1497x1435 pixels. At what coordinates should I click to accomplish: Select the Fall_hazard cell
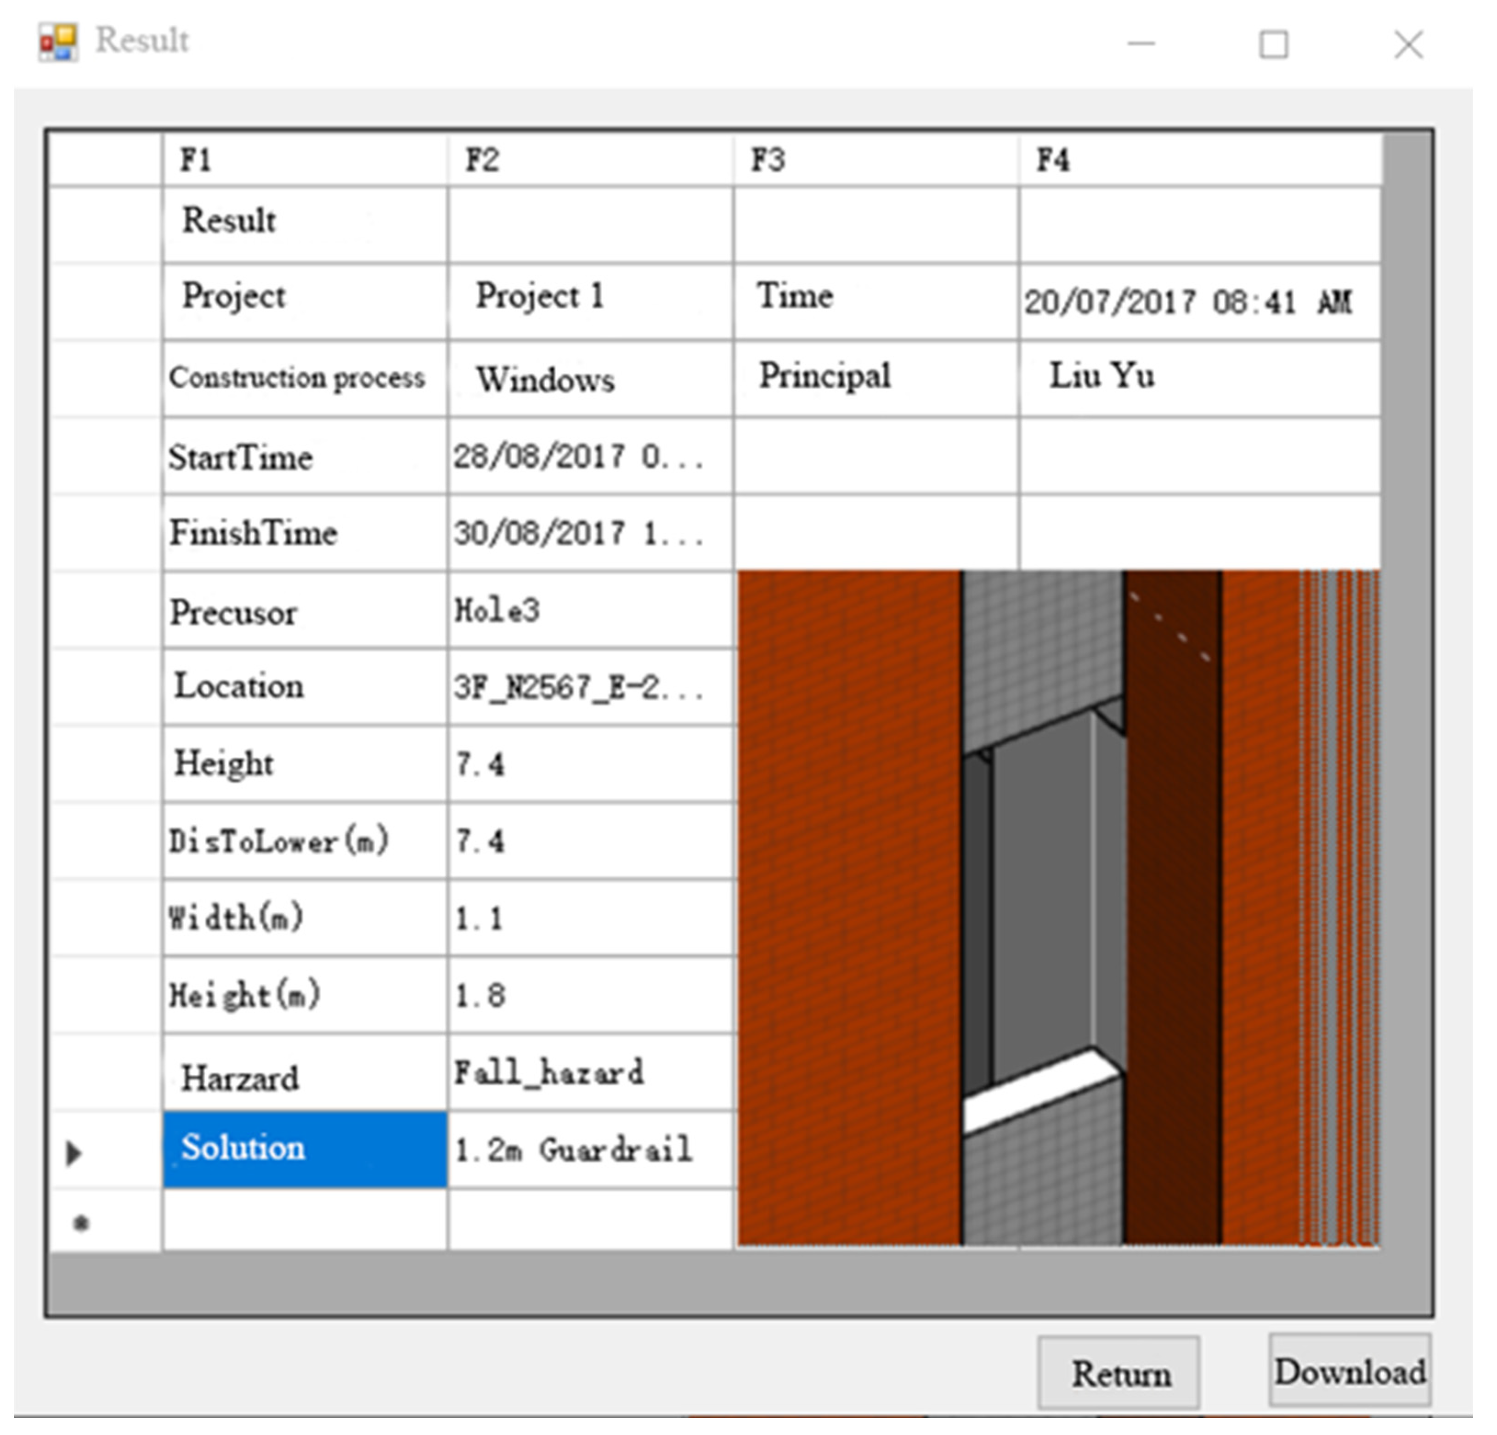[590, 1072]
